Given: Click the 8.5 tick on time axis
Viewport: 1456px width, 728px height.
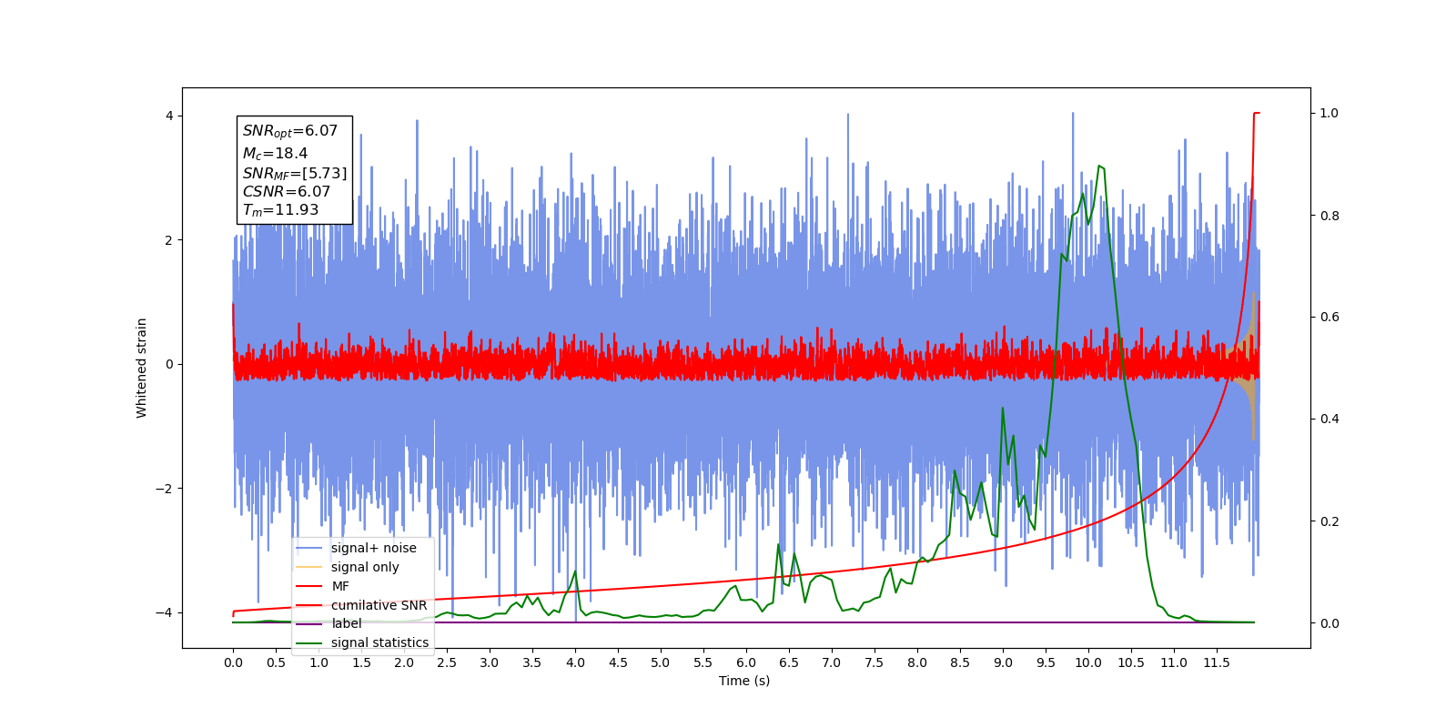Looking at the screenshot, I should 960,662.
